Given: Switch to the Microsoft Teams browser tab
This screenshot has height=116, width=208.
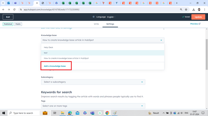Looking at the screenshot, I should tap(15, 3).
